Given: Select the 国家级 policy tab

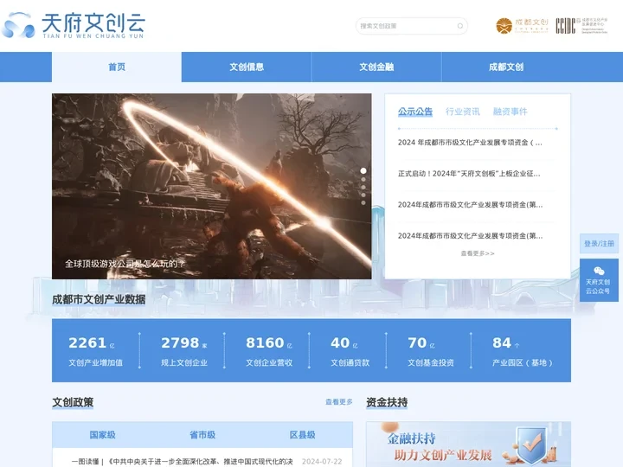Looking at the screenshot, I should pyautogui.click(x=102, y=435).
